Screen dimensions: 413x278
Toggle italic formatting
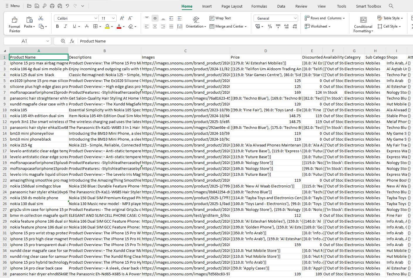tap(65, 26)
